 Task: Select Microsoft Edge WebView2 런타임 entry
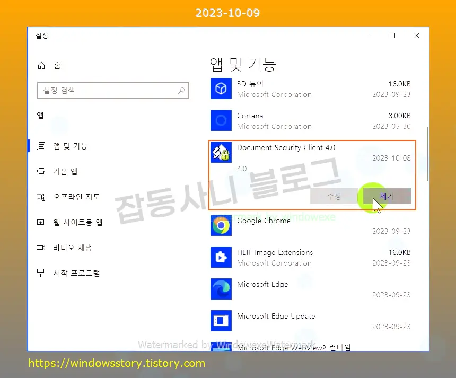[294, 347]
